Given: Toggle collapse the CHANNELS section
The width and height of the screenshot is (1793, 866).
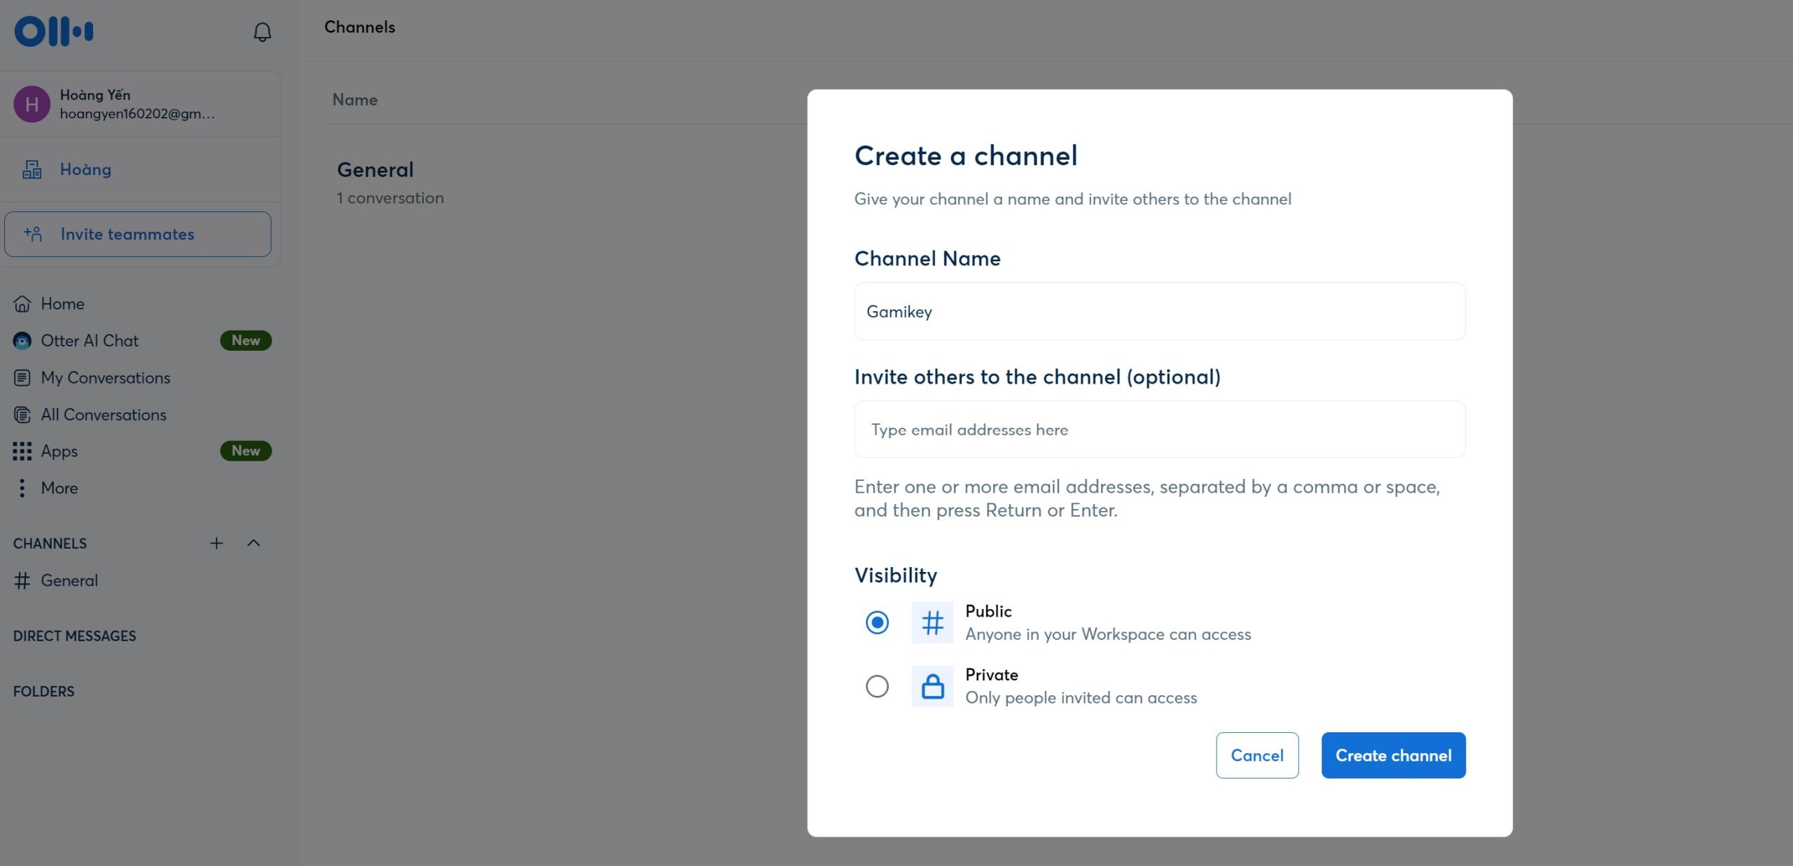Looking at the screenshot, I should [x=253, y=543].
